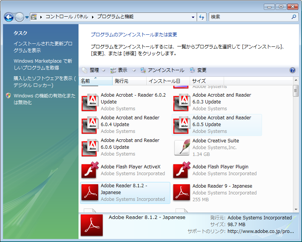This screenshot has width=302, height=242.
Task: Sort by the 発行元 column header
Action: pyautogui.click(x=129, y=81)
